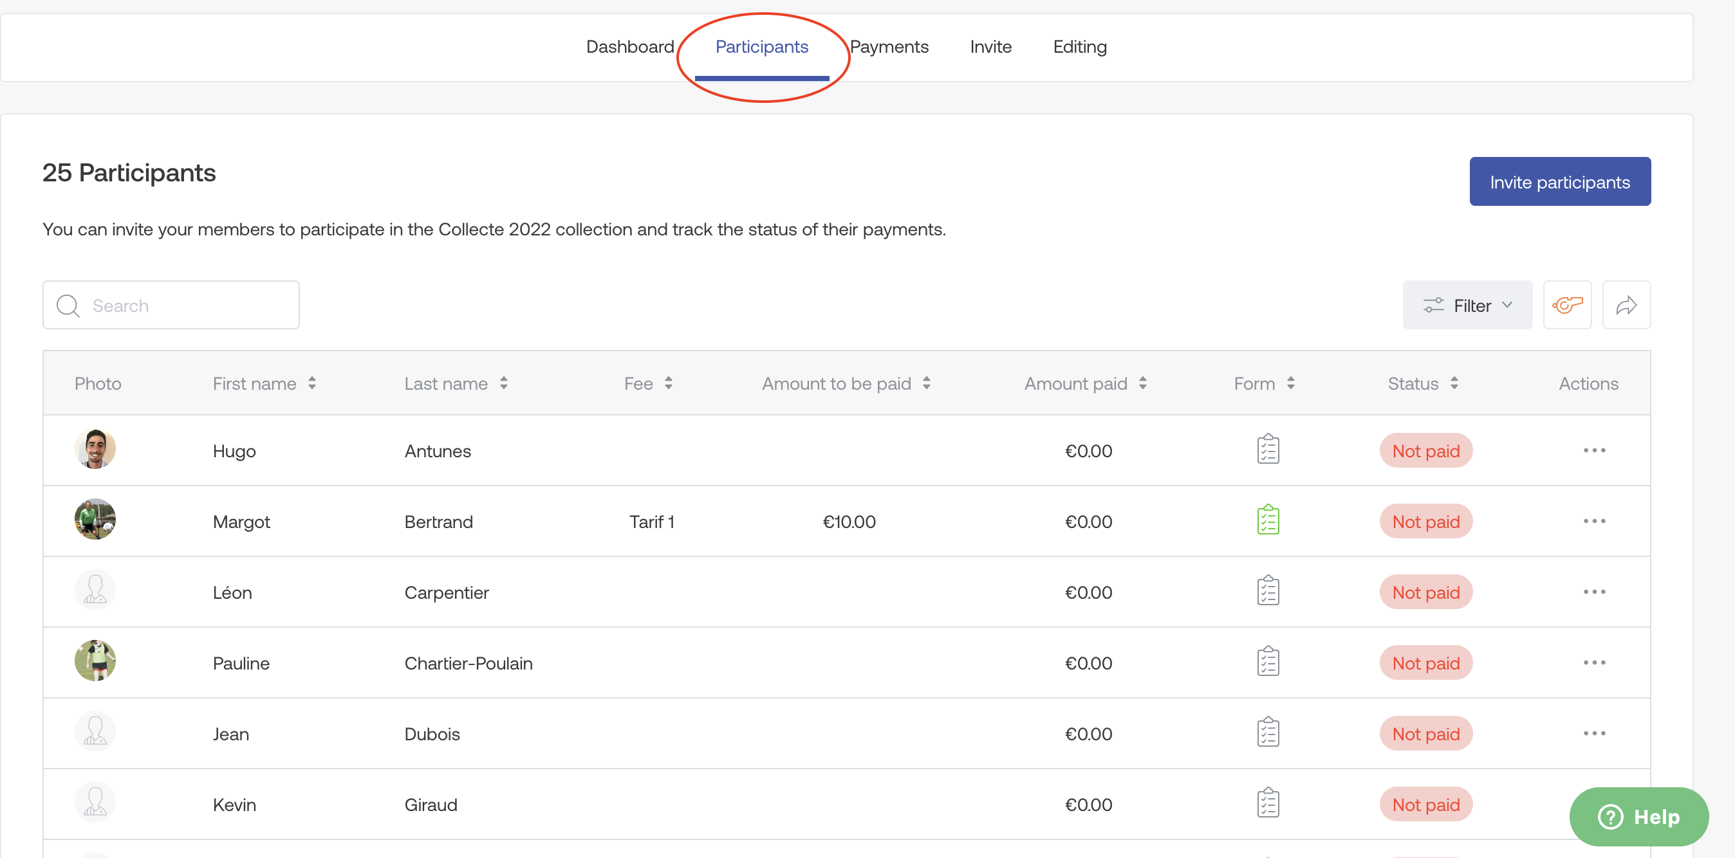Sort table by Last name header

[455, 383]
